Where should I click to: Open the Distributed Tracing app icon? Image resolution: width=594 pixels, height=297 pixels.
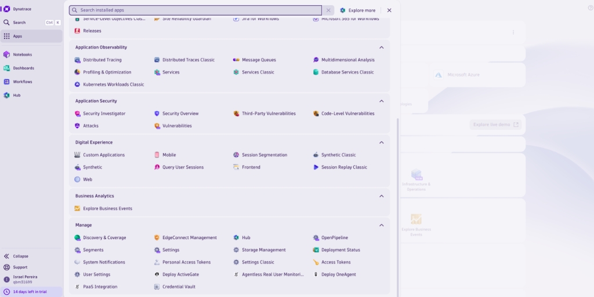(77, 60)
